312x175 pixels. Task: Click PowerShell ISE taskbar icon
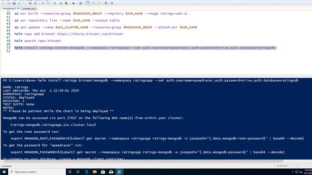119,172
